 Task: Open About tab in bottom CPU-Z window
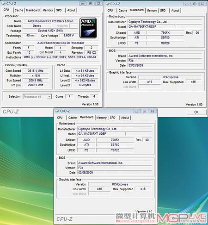coord(125,118)
